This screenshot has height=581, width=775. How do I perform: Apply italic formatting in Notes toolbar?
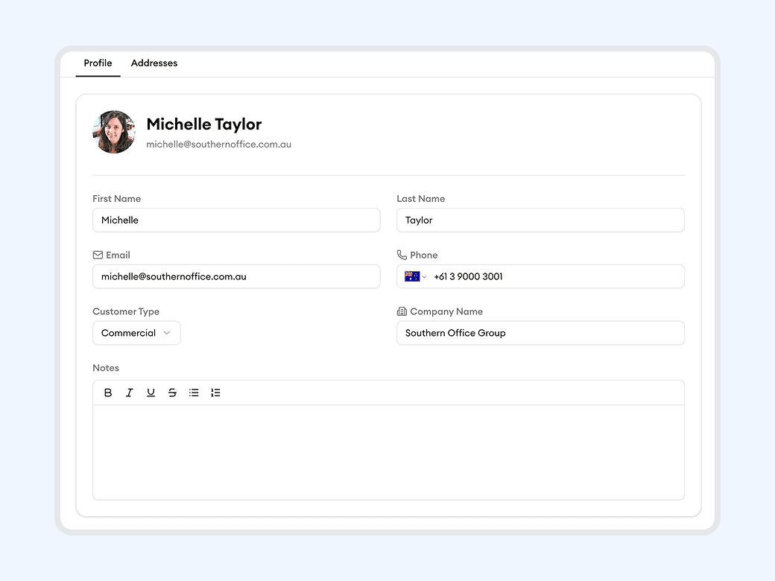tap(130, 393)
